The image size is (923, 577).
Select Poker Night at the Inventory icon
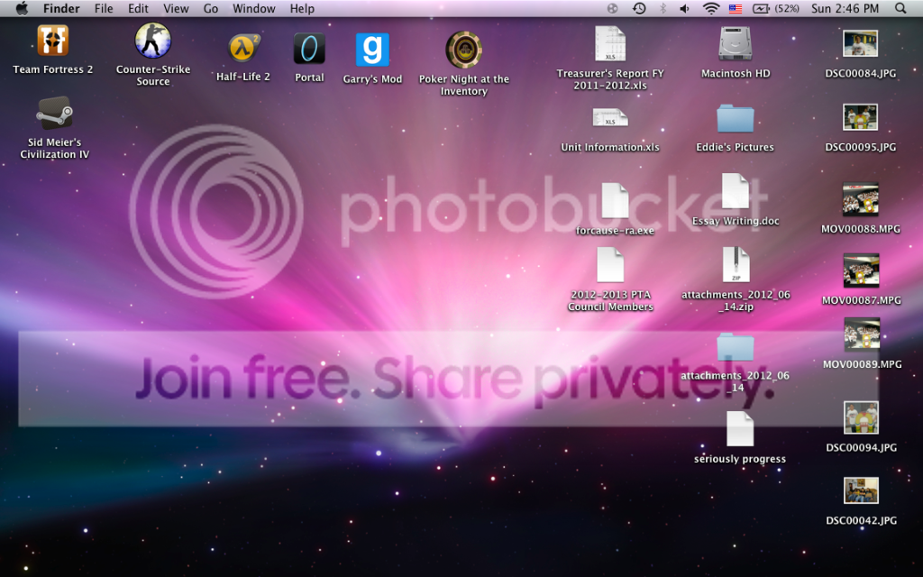pyautogui.click(x=464, y=50)
